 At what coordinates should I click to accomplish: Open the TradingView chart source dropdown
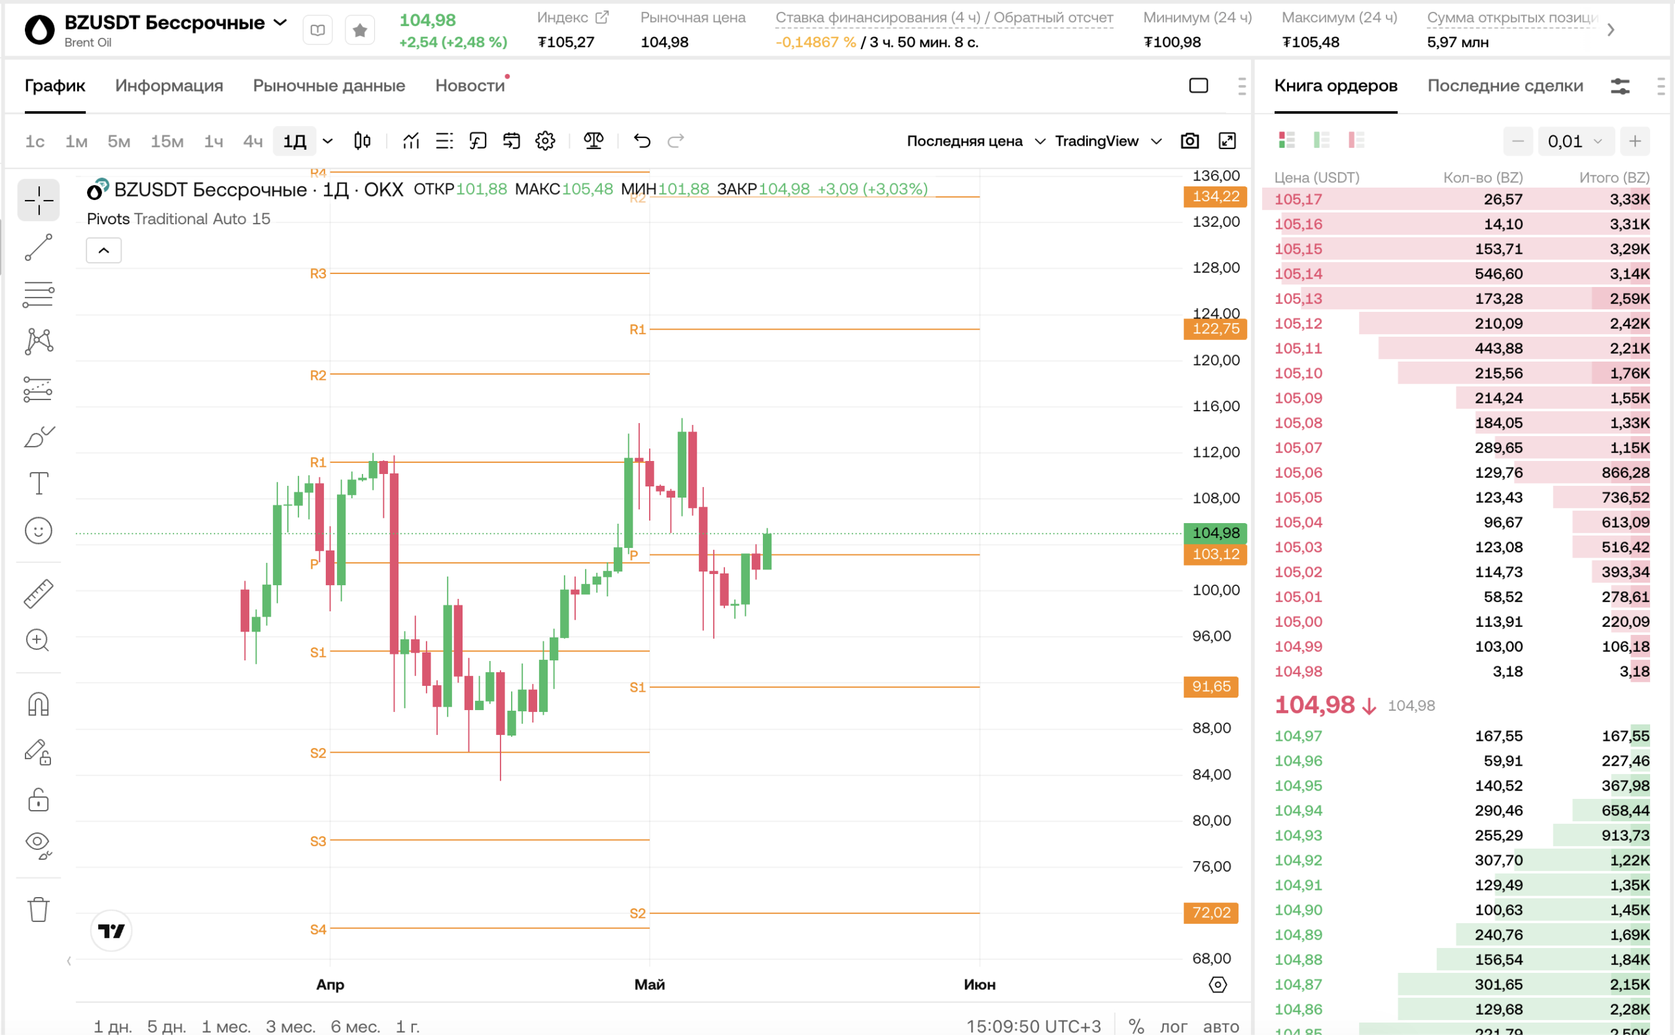(1108, 141)
